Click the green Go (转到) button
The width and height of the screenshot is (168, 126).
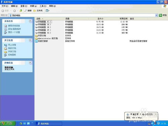(163, 15)
